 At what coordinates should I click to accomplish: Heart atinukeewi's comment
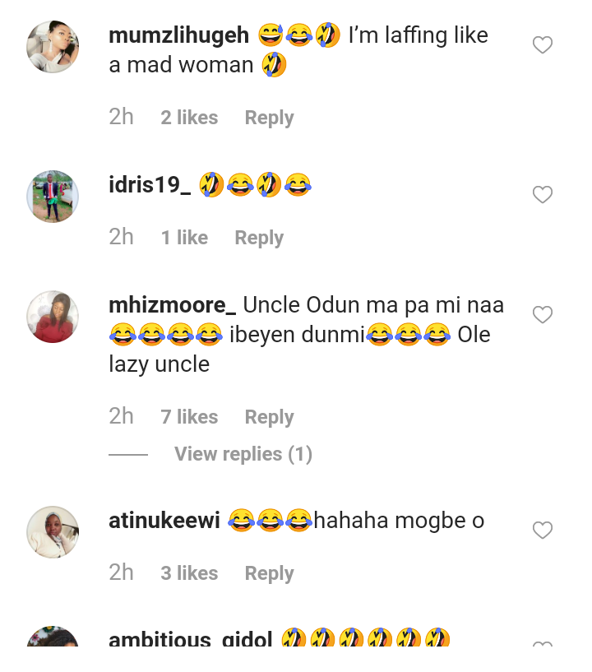tap(542, 531)
